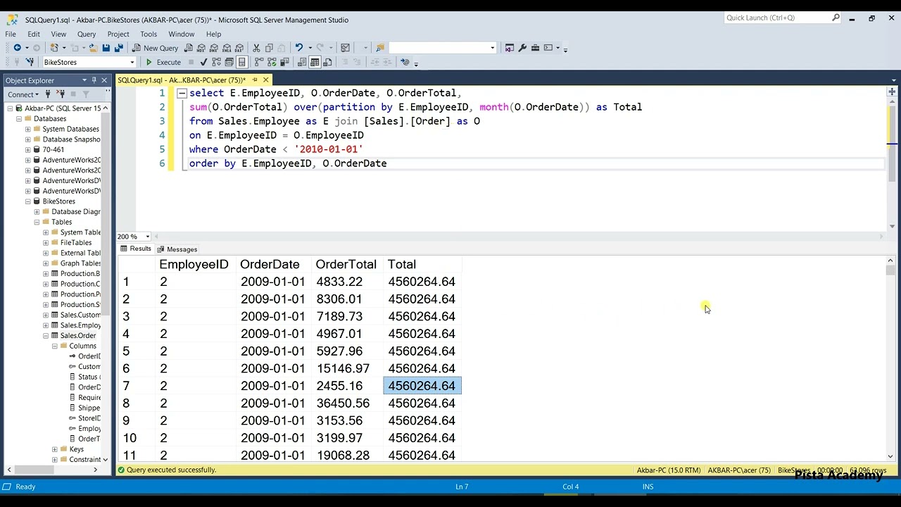Open the Project menu

pyautogui.click(x=118, y=34)
